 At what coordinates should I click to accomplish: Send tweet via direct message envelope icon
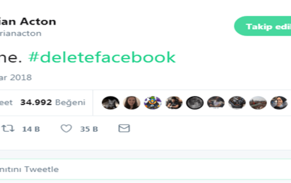124,129
